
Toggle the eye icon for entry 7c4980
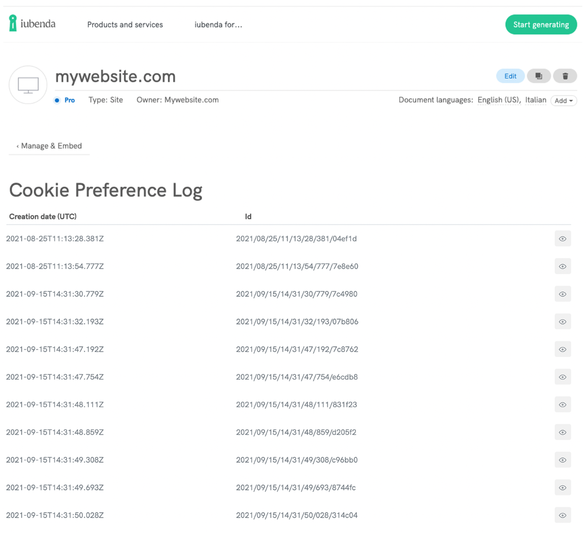563,294
